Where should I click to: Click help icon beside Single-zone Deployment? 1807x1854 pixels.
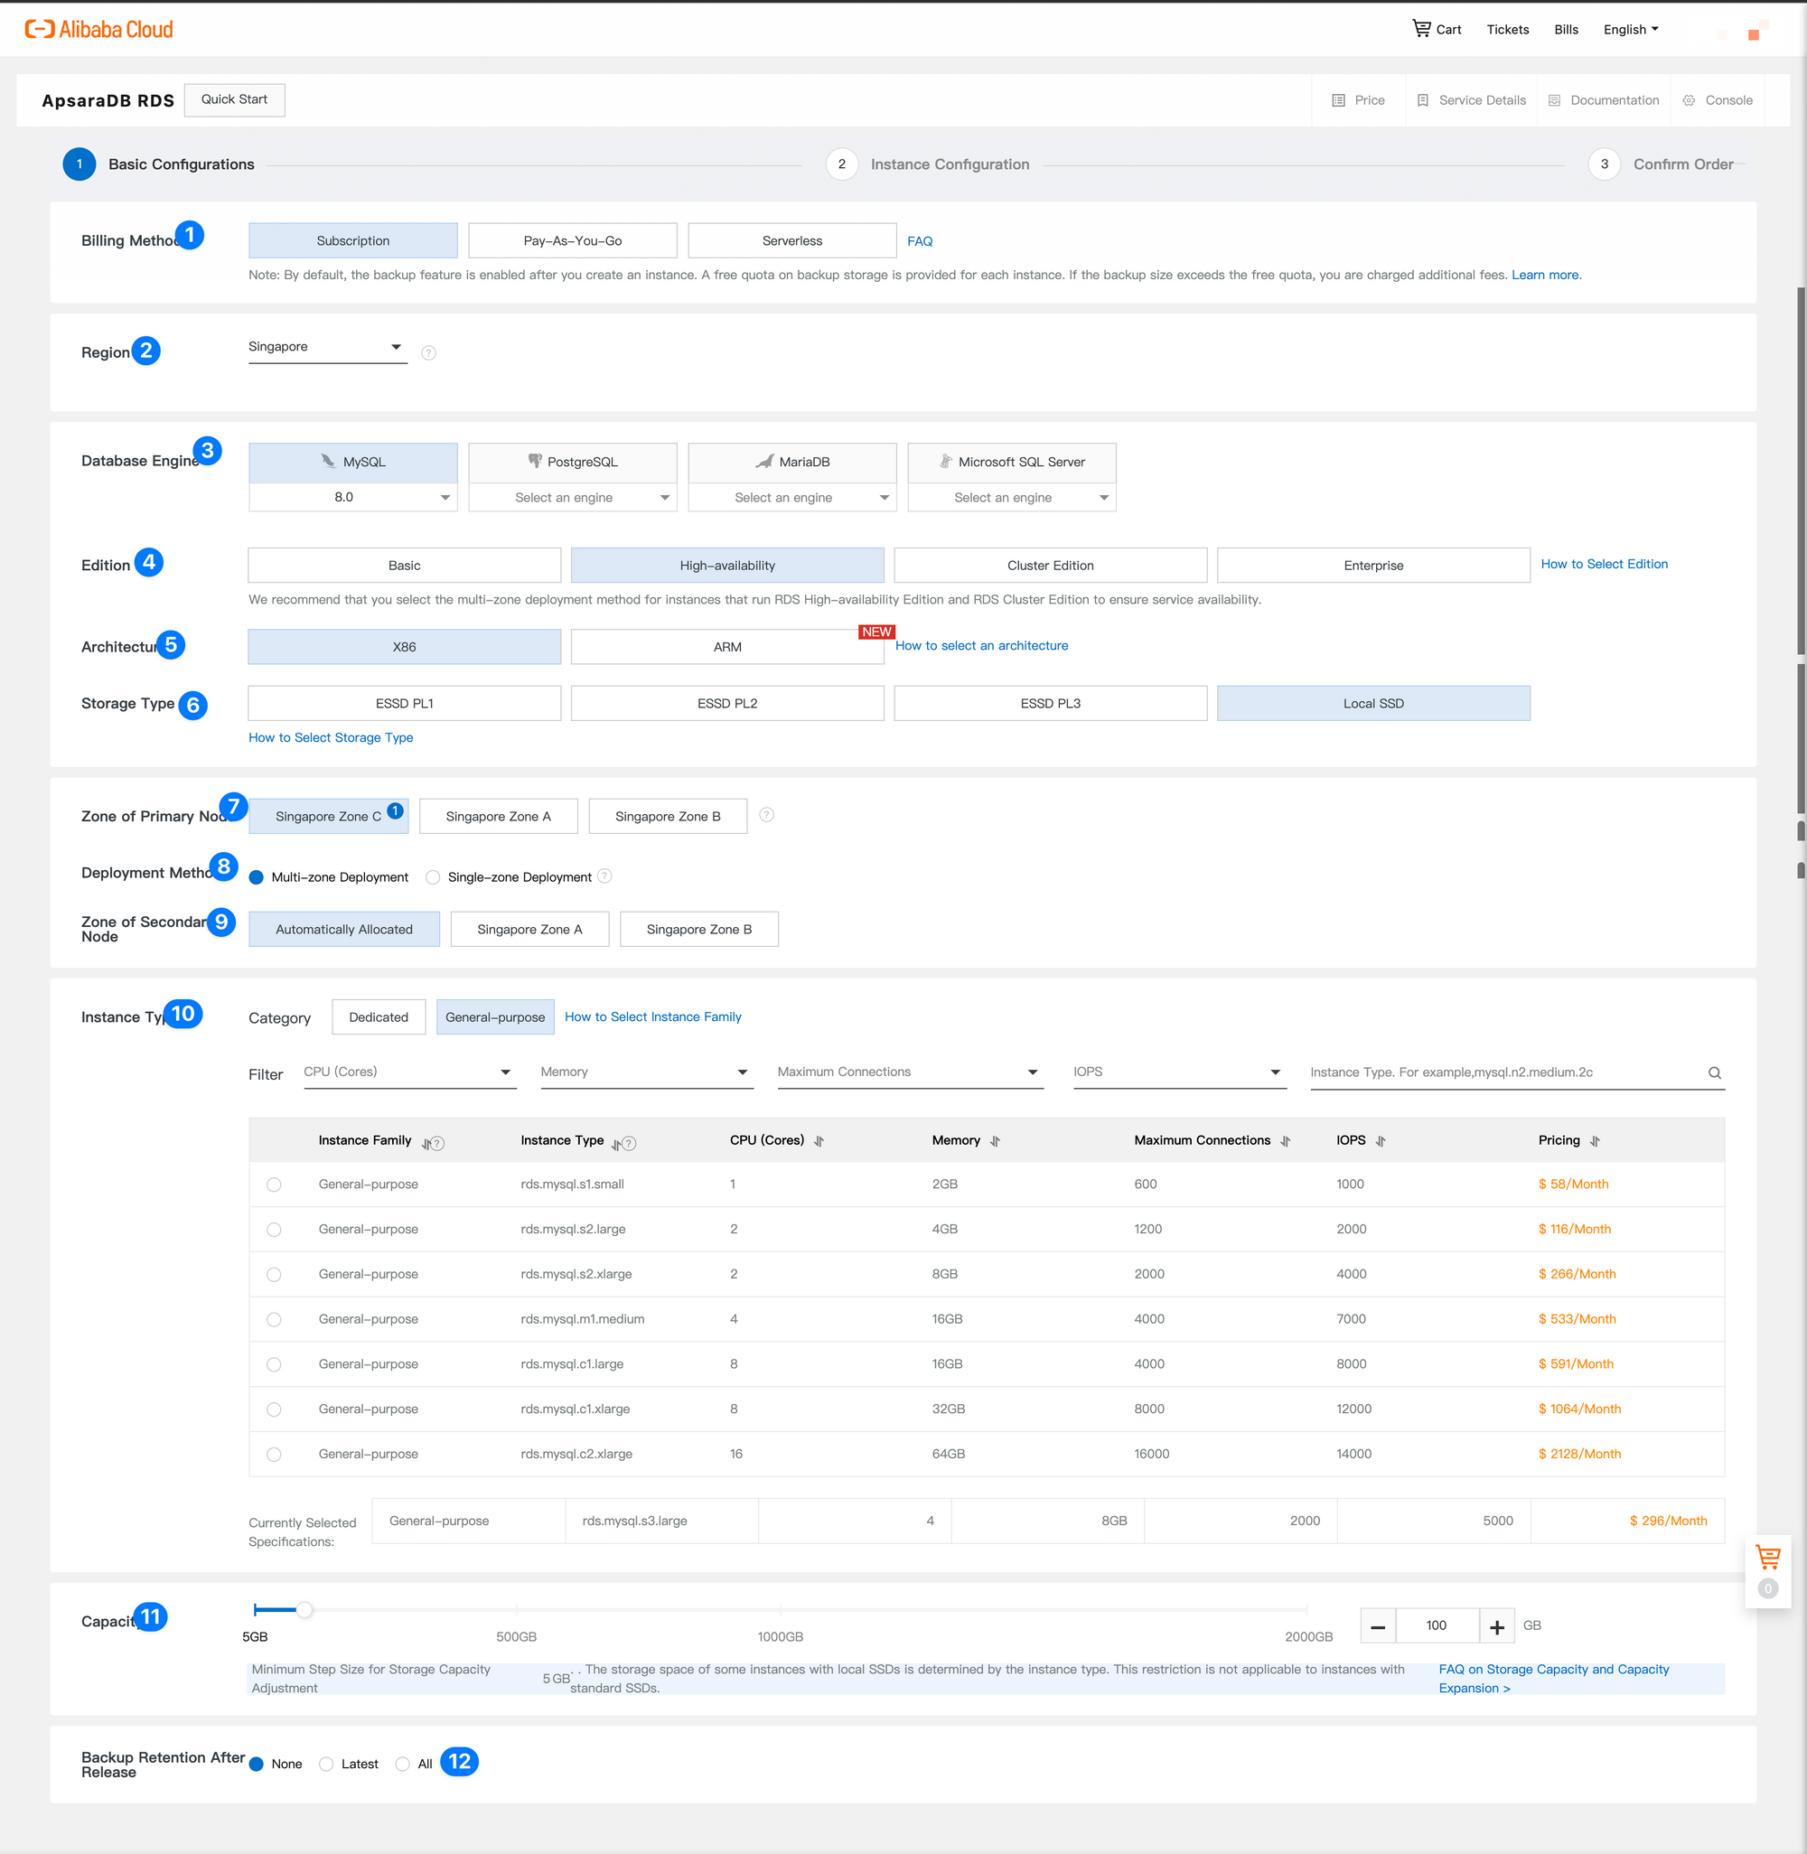pos(604,875)
